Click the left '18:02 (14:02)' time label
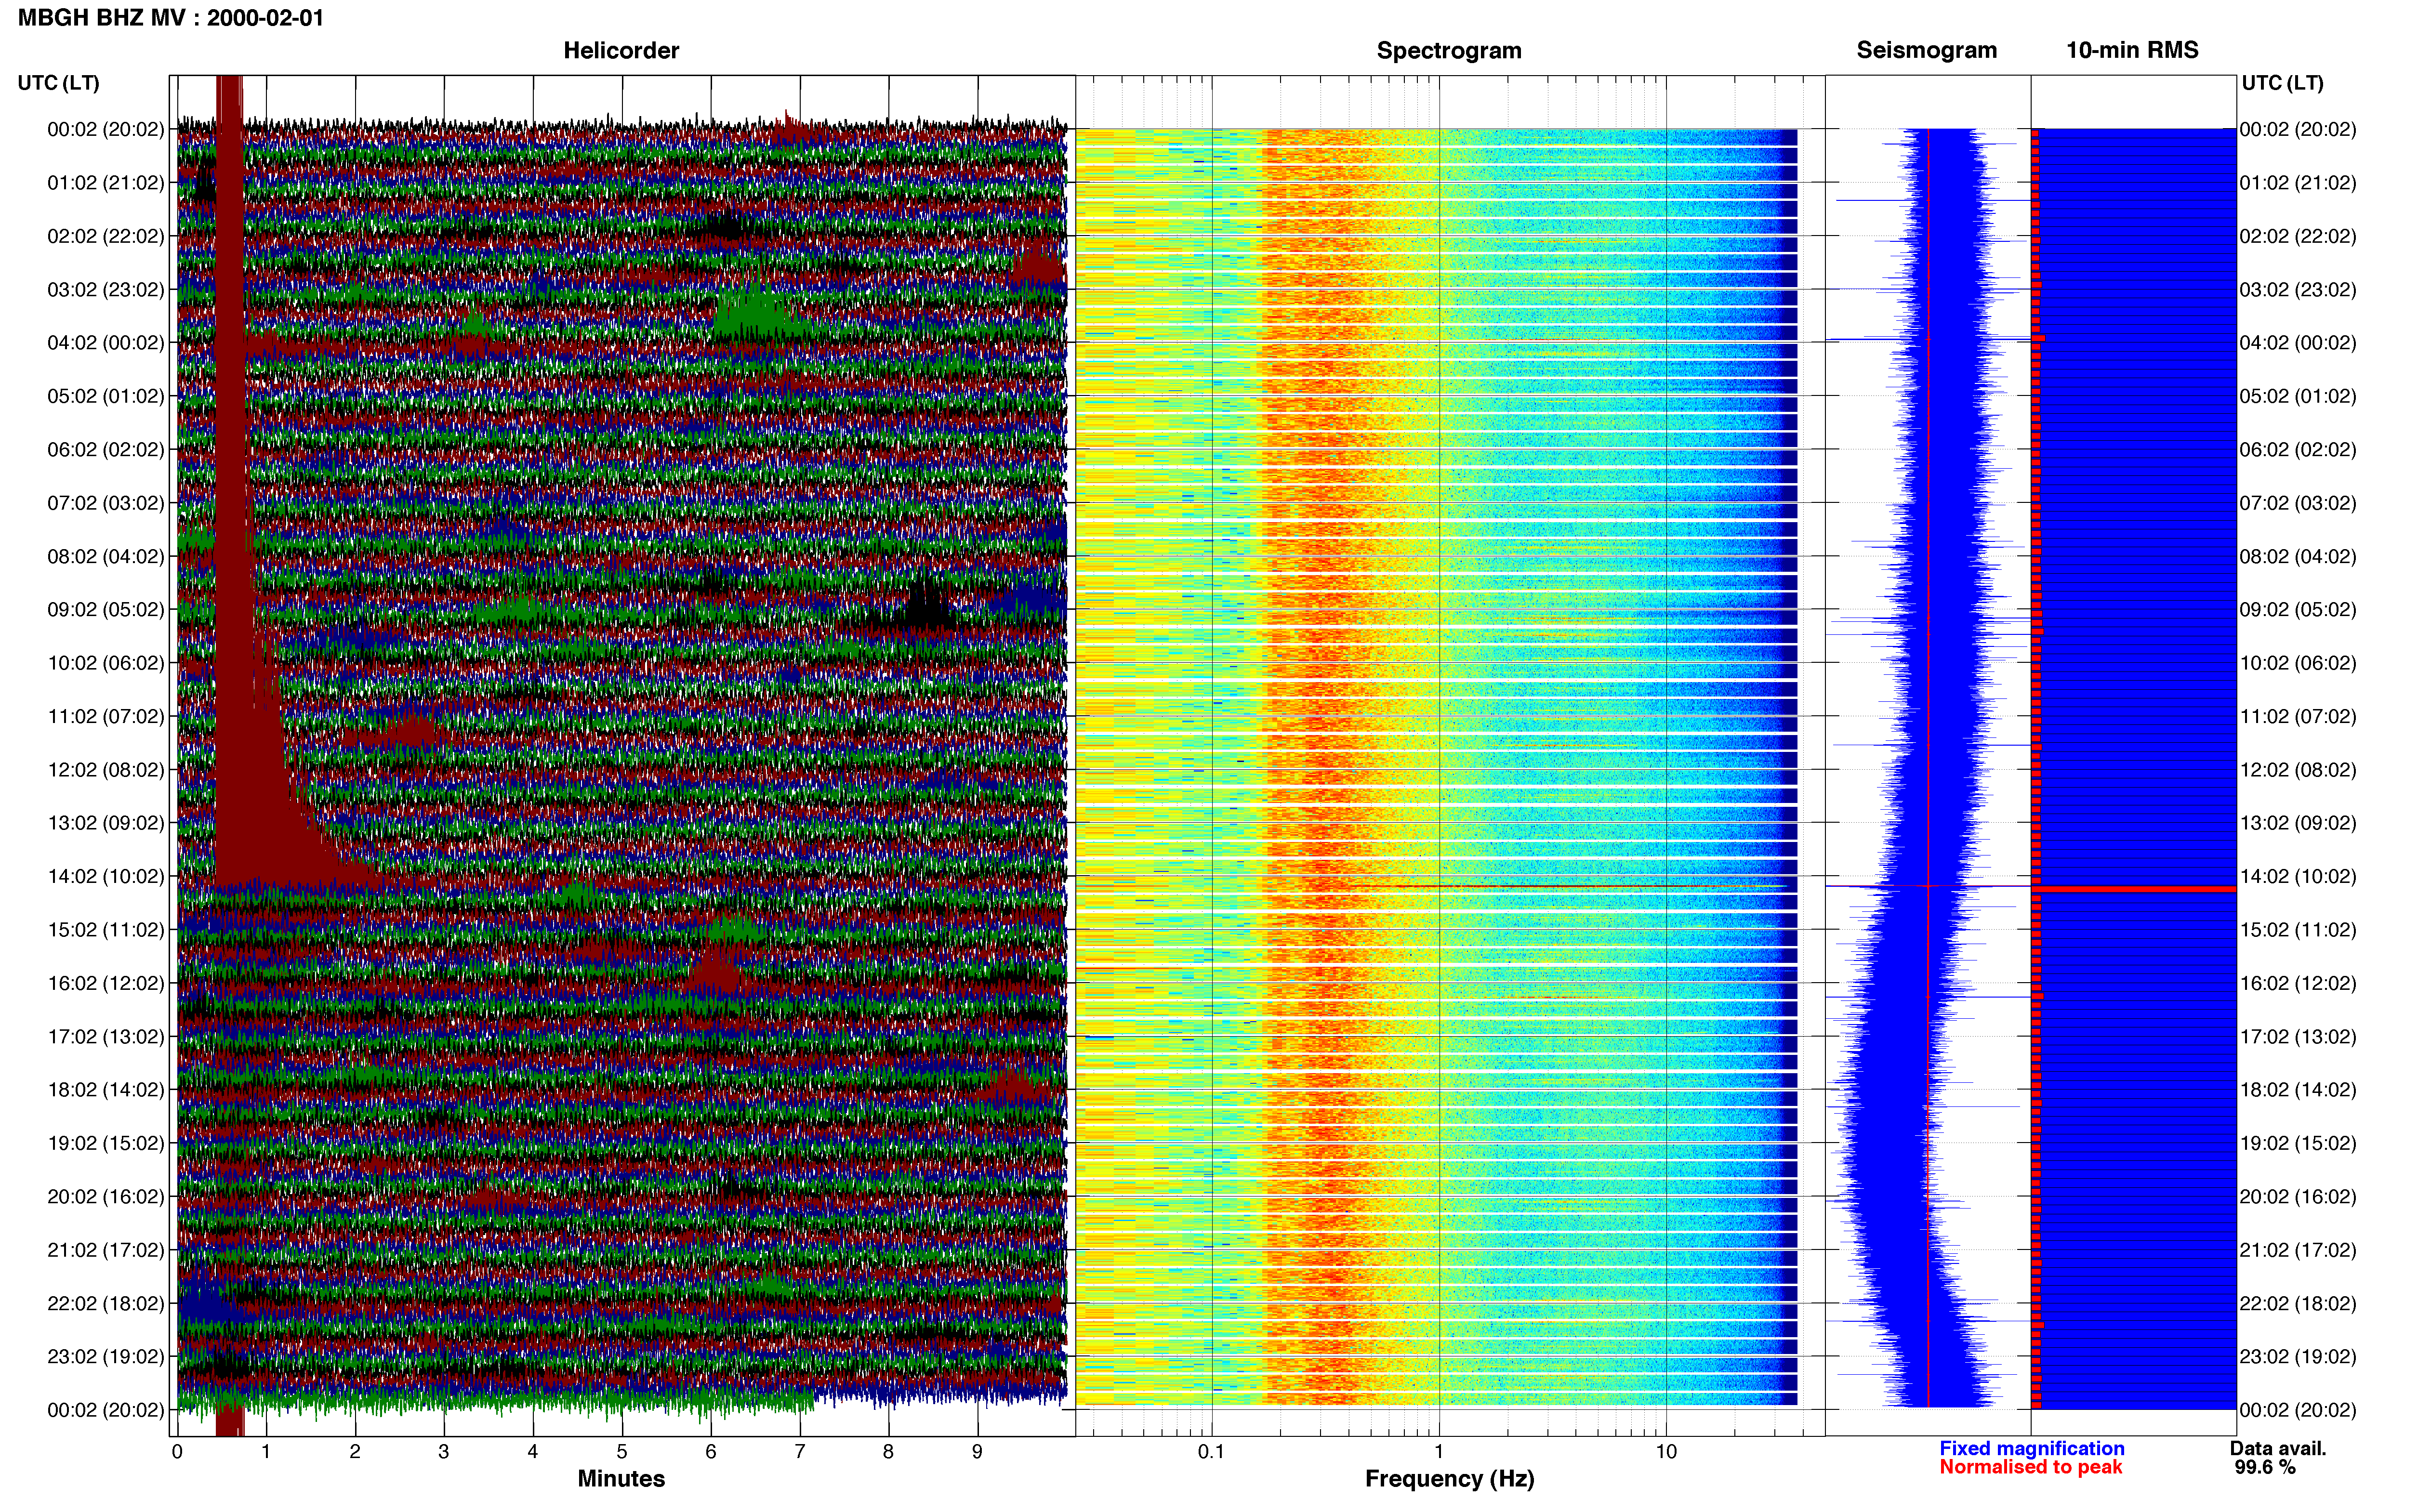The width and height of the screenshot is (2418, 1512). tap(106, 1090)
